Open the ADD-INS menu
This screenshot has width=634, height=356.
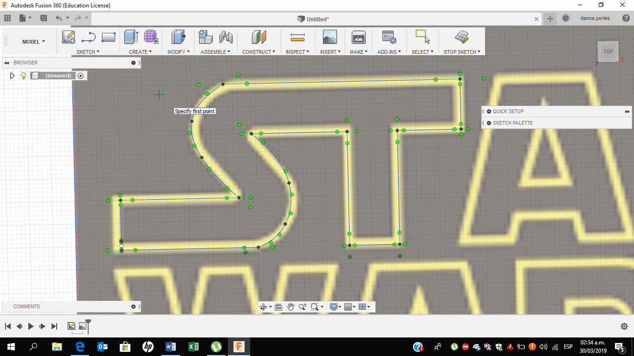click(x=388, y=52)
